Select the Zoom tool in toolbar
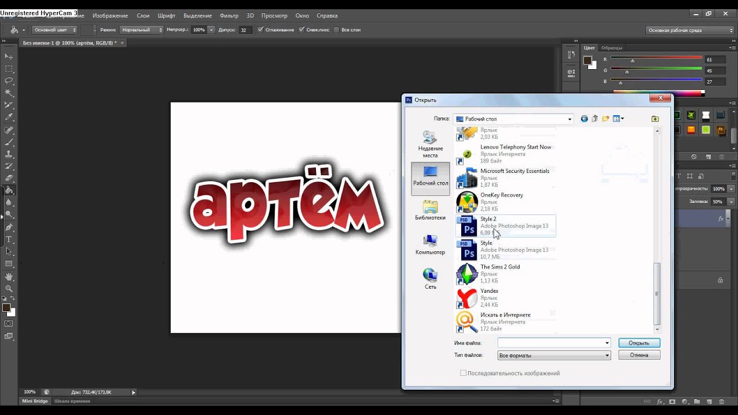This screenshot has width=738, height=415. (9, 288)
